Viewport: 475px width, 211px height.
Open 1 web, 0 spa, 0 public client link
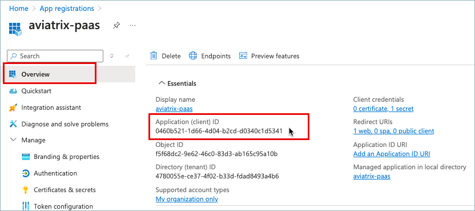[x=393, y=131]
